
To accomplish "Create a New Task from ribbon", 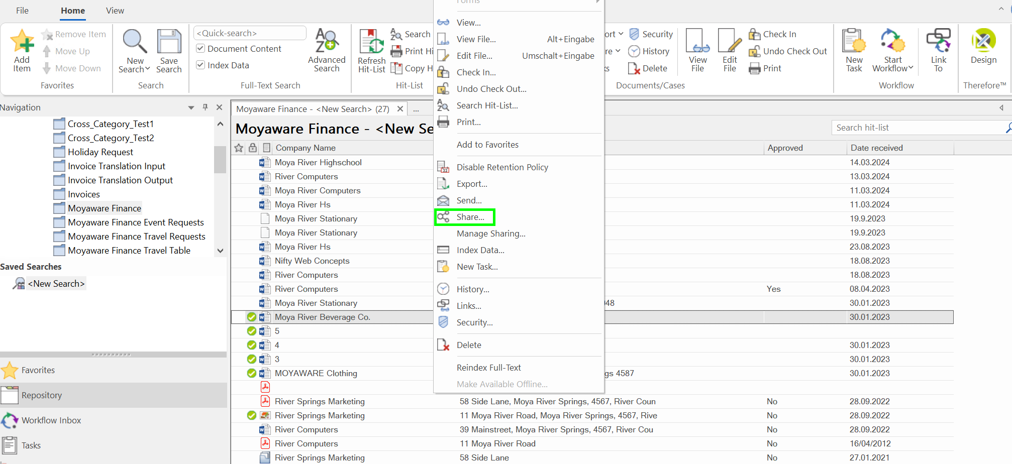I will [854, 50].
